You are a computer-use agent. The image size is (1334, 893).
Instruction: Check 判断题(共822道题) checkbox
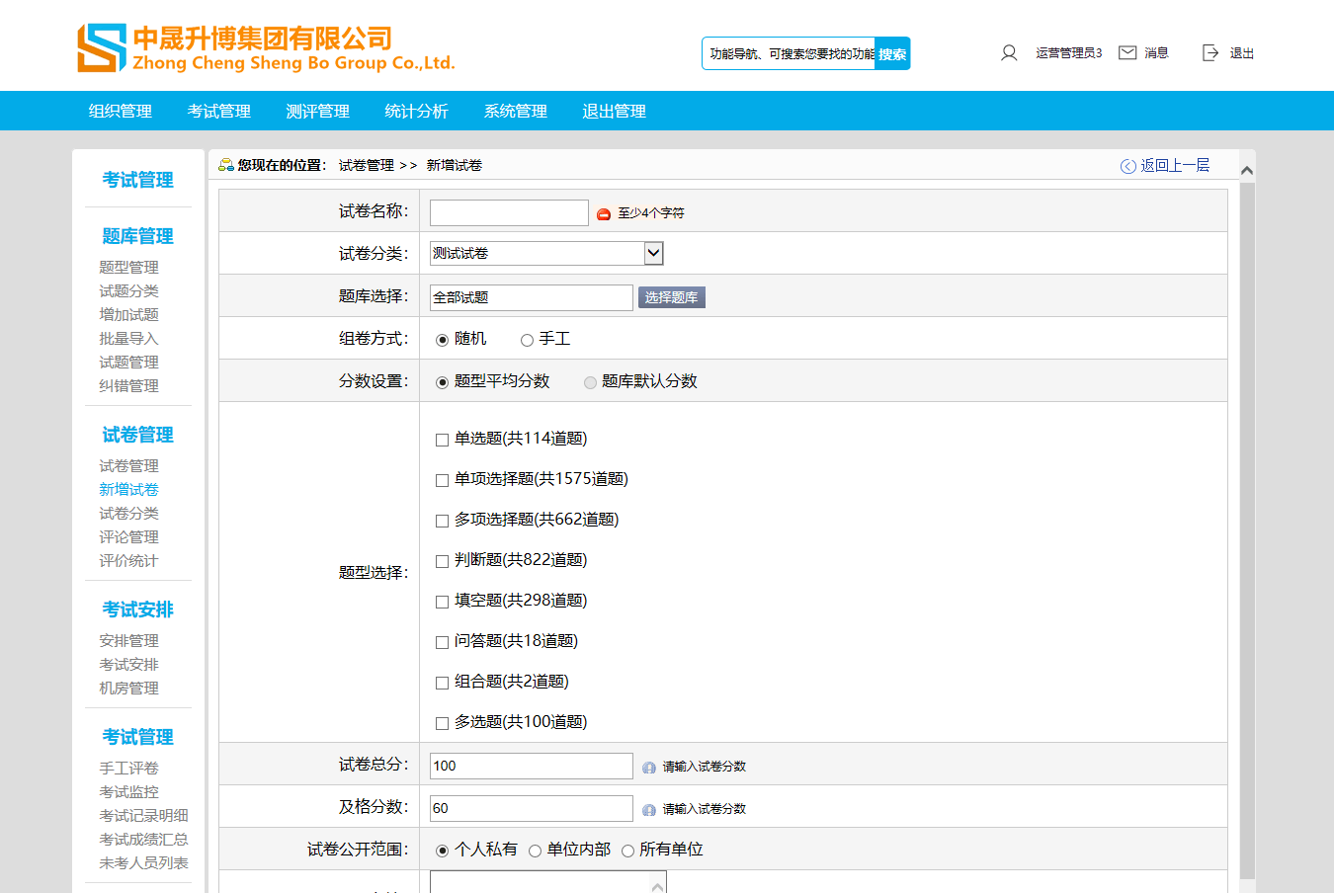[442, 561]
